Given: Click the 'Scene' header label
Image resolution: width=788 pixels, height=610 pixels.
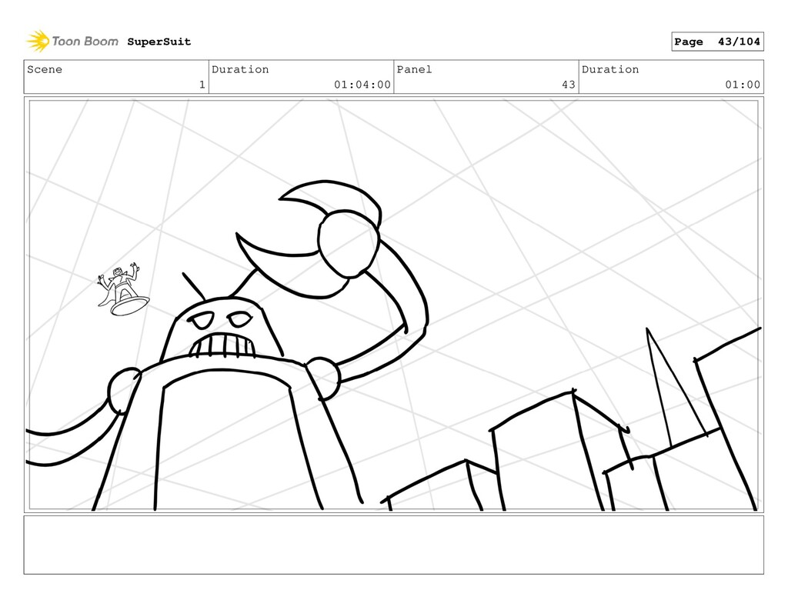Looking at the screenshot, I should pos(45,69).
